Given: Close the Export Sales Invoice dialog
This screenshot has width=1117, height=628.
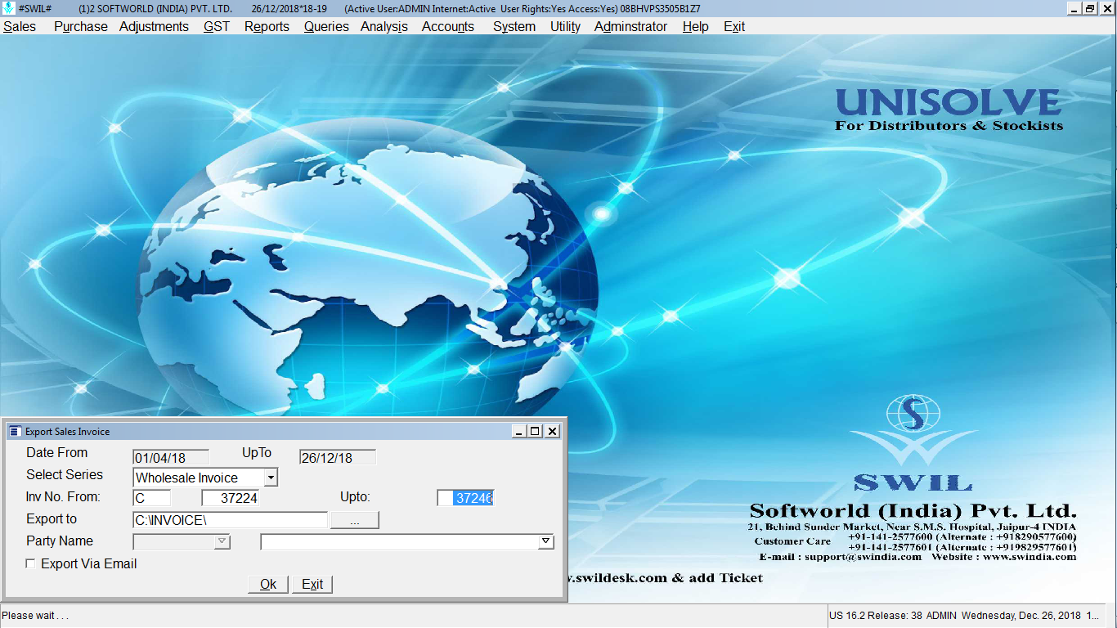Looking at the screenshot, I should coord(552,431).
